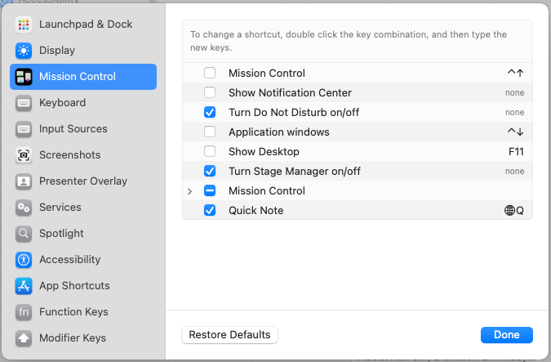Image resolution: width=551 pixels, height=362 pixels.
Task: Click the Accessibility sidebar icon
Action: click(24, 260)
